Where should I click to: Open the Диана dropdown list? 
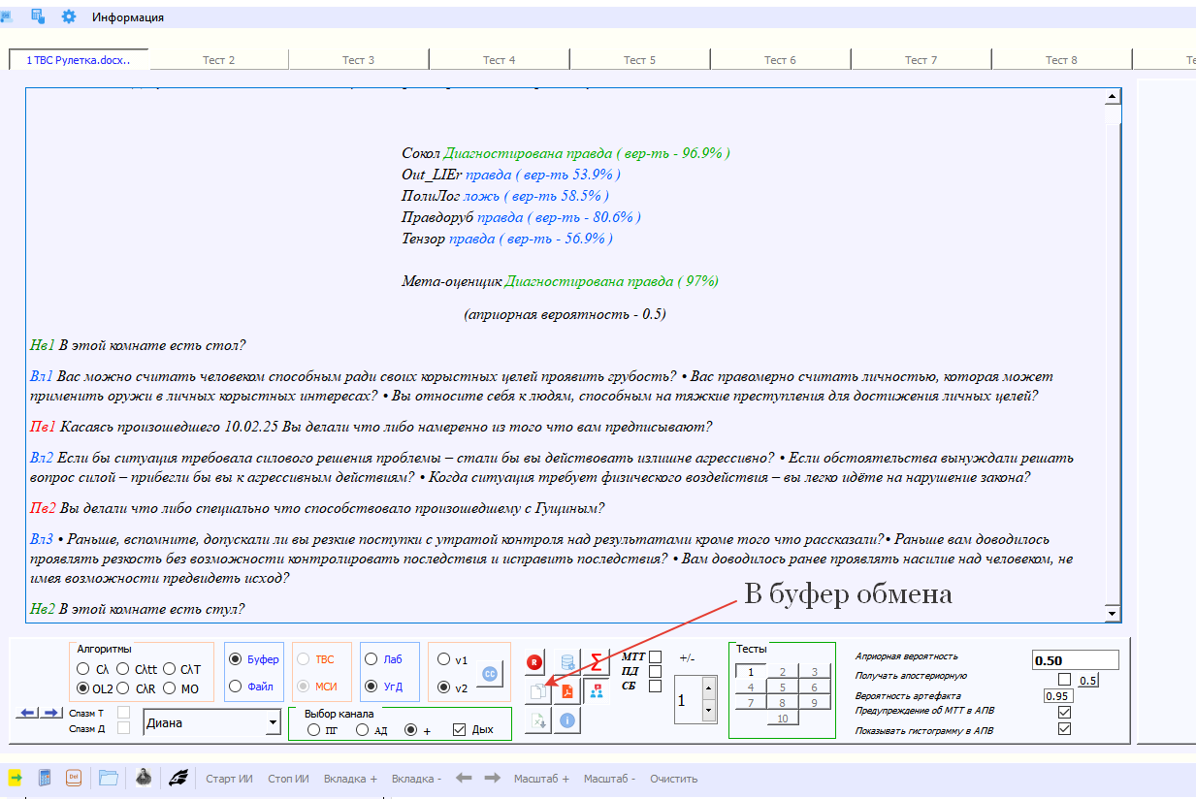tap(272, 722)
